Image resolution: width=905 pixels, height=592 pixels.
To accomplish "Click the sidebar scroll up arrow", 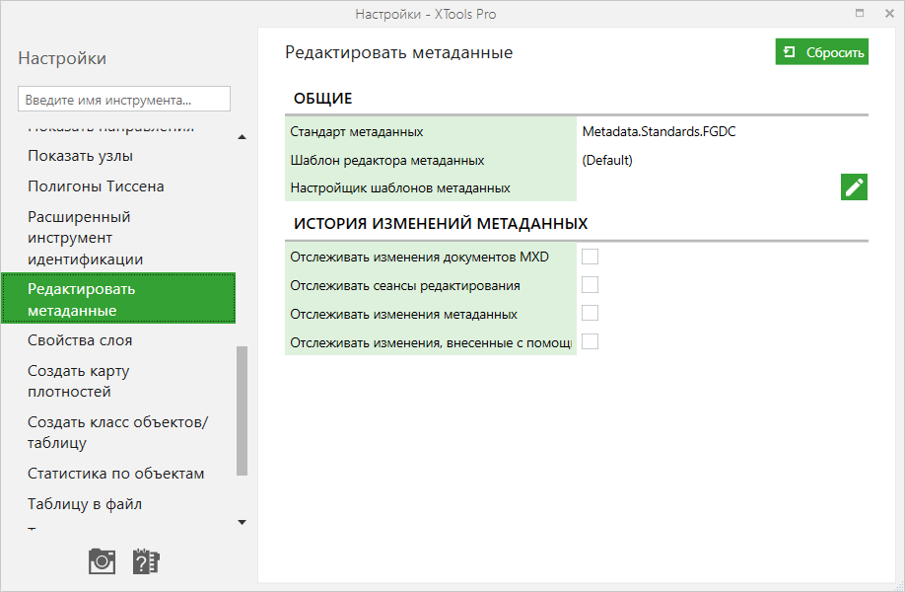I will click(x=242, y=137).
